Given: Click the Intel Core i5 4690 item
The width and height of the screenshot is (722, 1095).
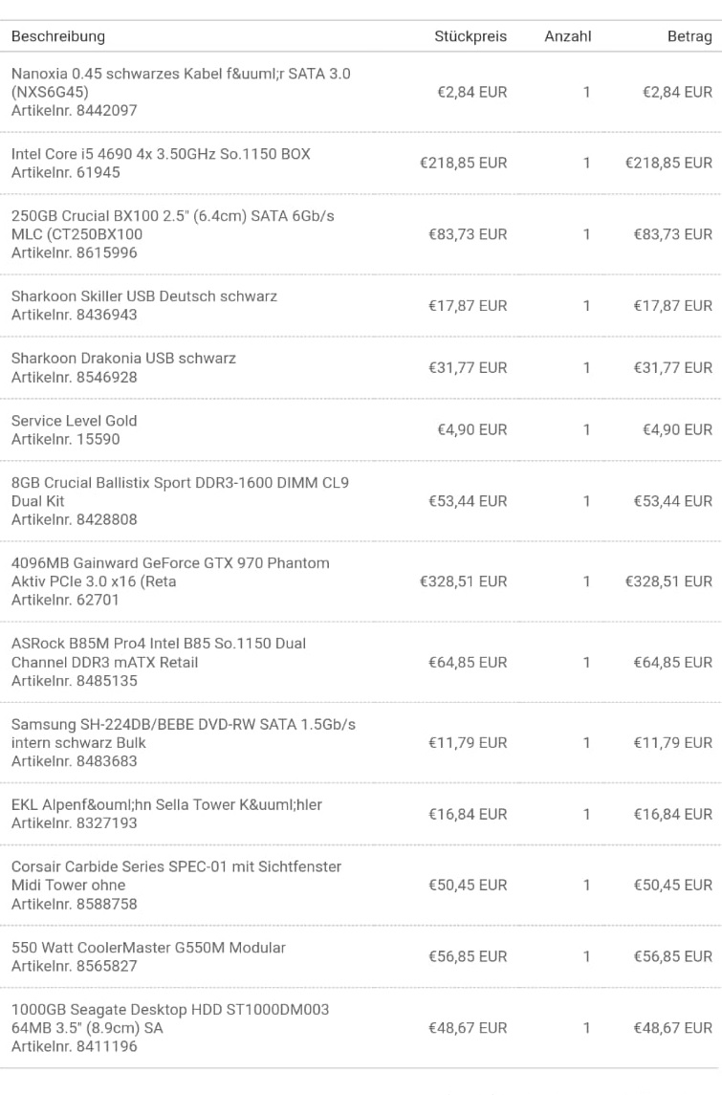Looking at the screenshot, I should [161, 154].
